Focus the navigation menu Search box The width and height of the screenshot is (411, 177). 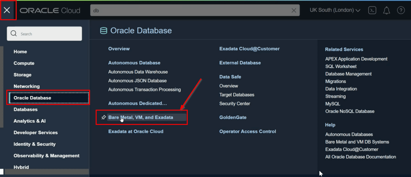pyautogui.click(x=44, y=34)
